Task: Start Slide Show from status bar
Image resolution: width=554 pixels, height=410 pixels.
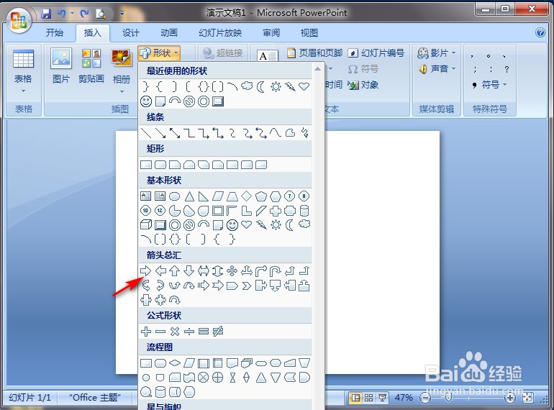Action: tap(382, 398)
